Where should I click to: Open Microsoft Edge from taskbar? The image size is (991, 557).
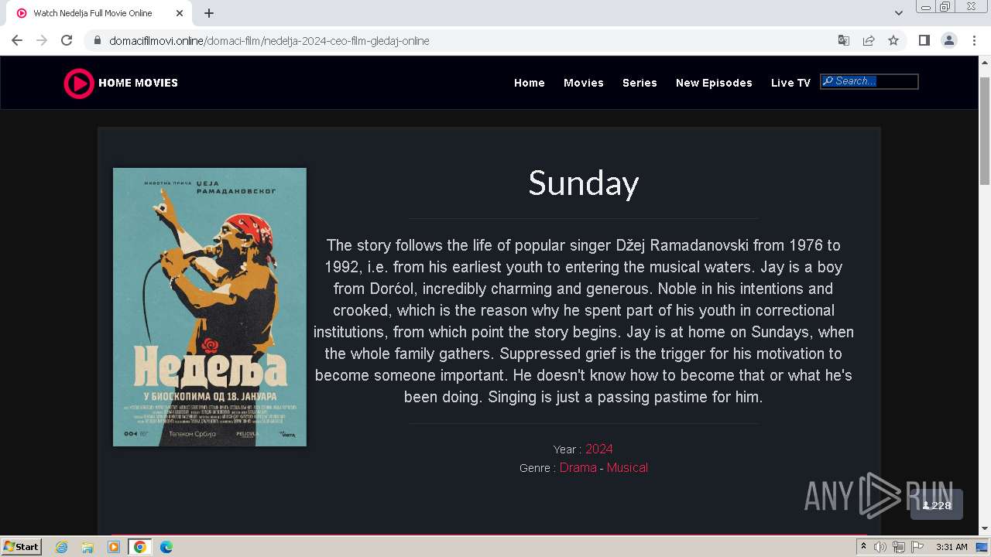click(166, 547)
